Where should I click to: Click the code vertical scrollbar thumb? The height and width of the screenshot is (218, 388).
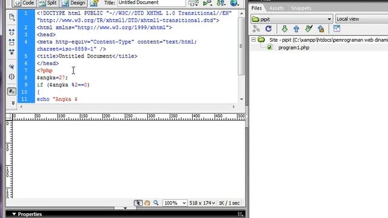click(241, 46)
